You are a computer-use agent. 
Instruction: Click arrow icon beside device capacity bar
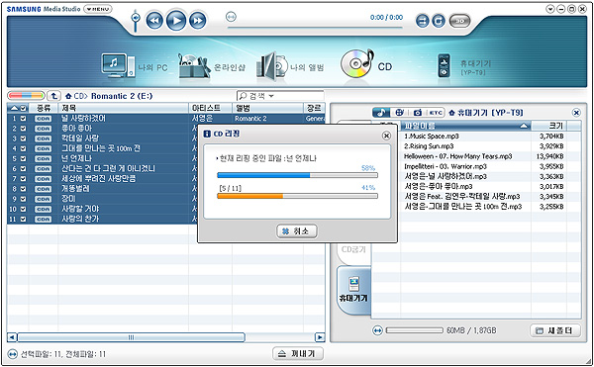[x=378, y=330]
